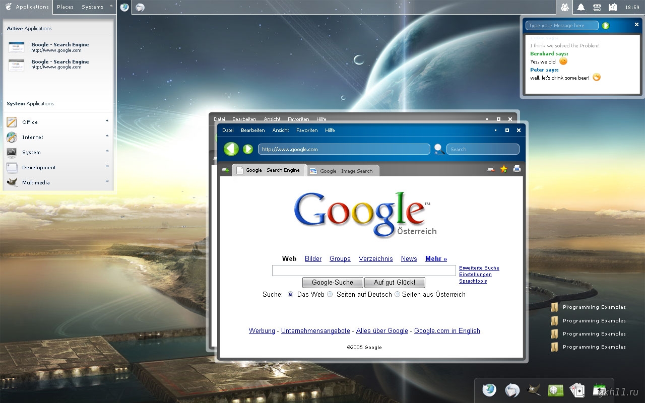This screenshot has height=403, width=645.
Task: Select the Google - Search Engine tab
Action: click(269, 170)
